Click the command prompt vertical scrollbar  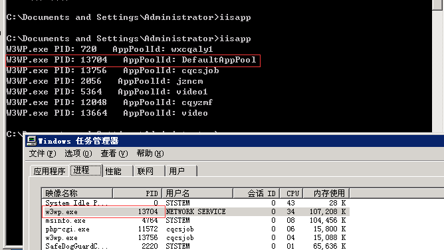438,66
